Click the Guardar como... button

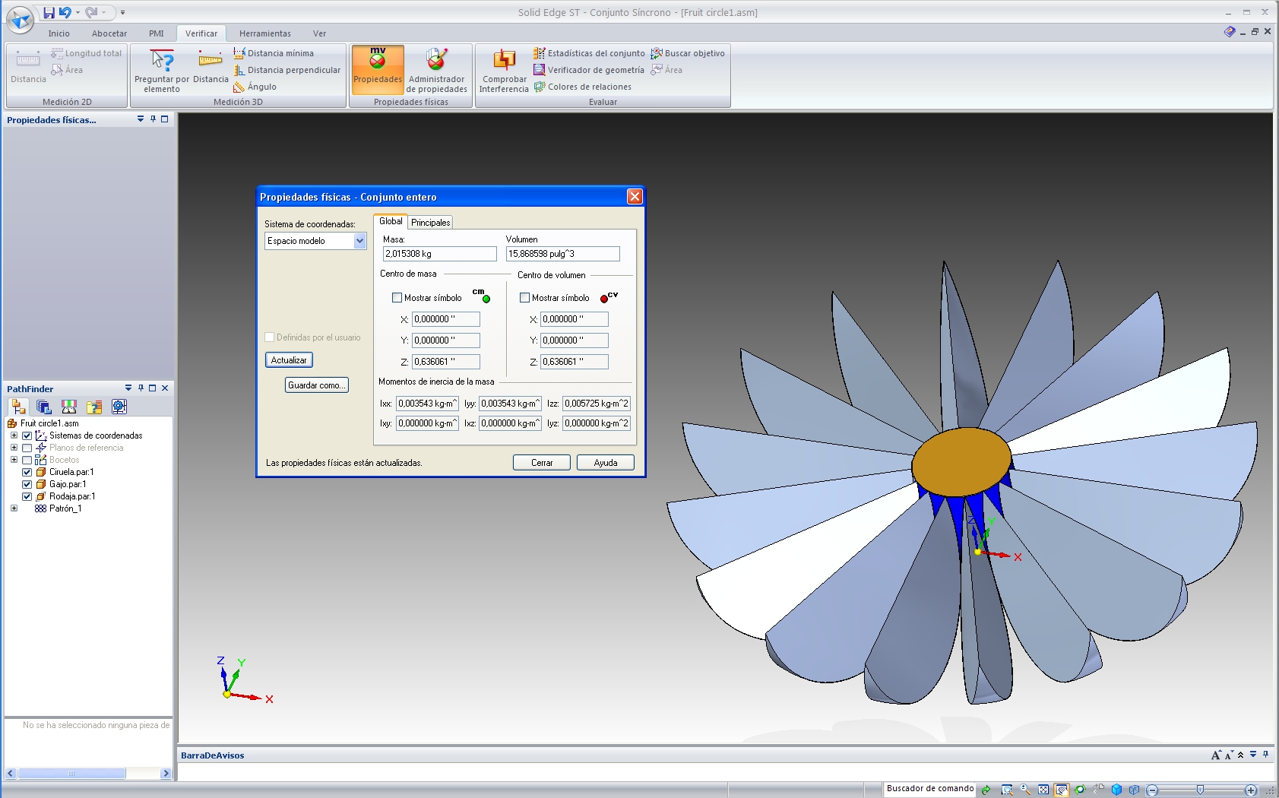(317, 385)
